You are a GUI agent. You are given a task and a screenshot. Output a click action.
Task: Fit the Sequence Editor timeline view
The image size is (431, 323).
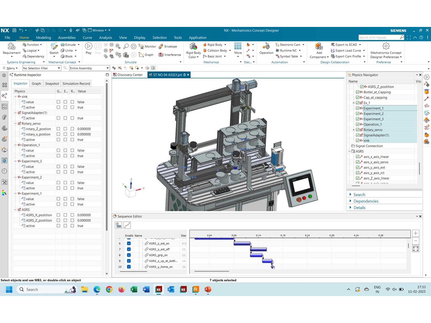[415, 249]
